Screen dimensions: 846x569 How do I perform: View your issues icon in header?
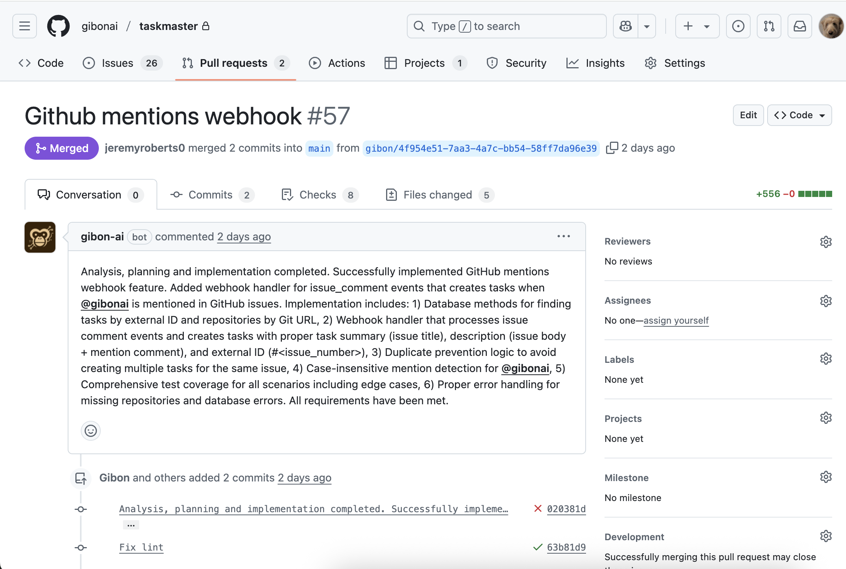pyautogui.click(x=738, y=26)
